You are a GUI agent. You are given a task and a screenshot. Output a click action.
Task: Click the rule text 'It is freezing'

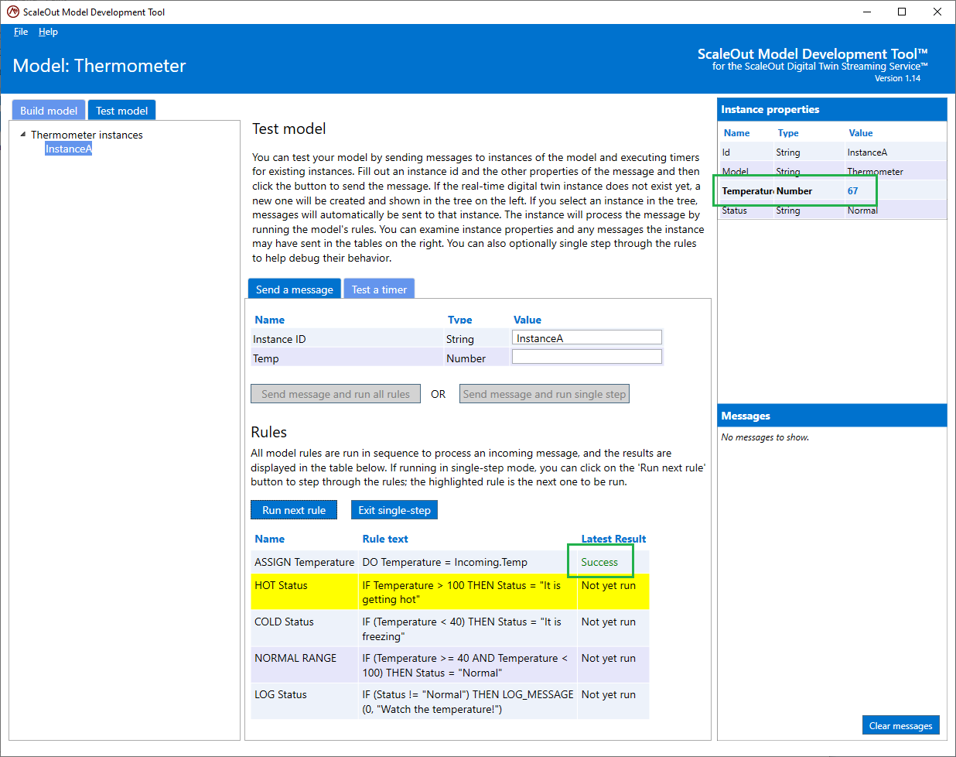[x=462, y=629]
